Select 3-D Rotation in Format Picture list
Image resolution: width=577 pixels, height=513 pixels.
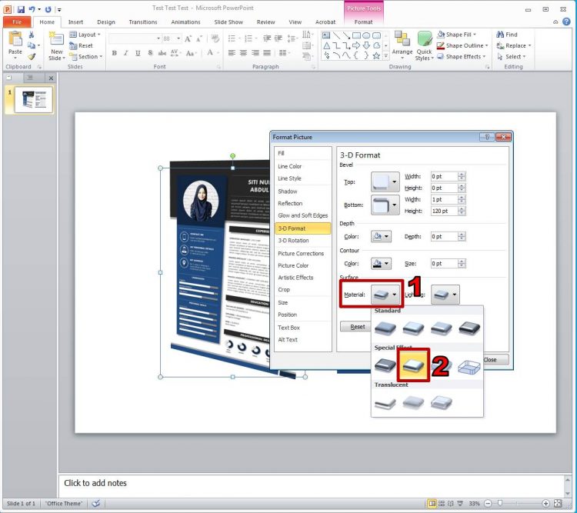coord(293,241)
